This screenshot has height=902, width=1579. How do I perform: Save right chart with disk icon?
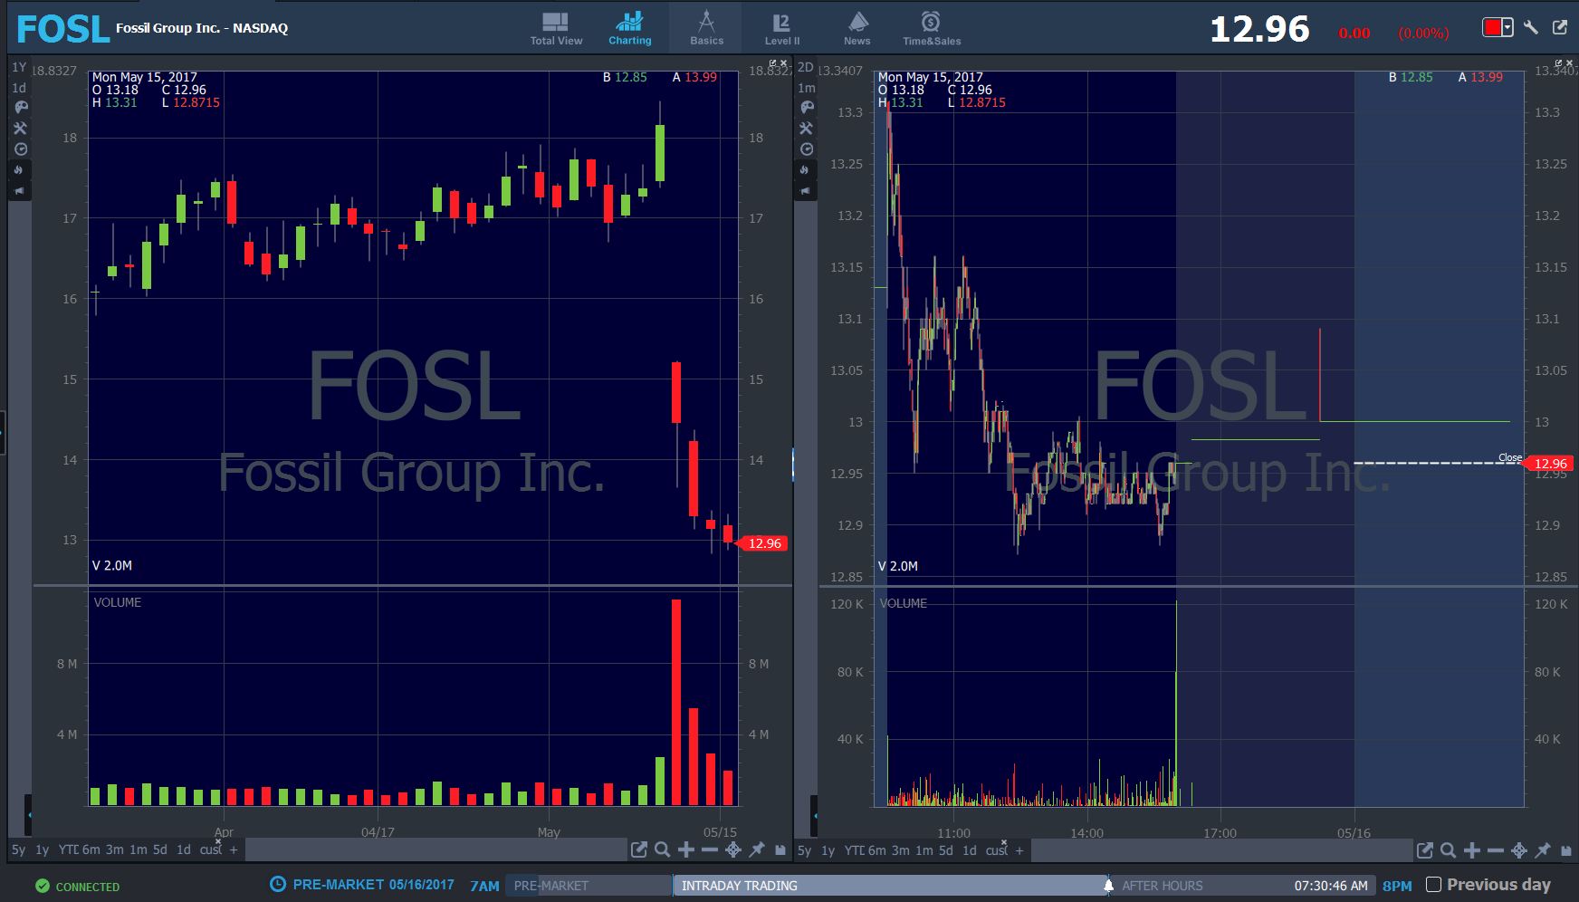[x=1566, y=849]
